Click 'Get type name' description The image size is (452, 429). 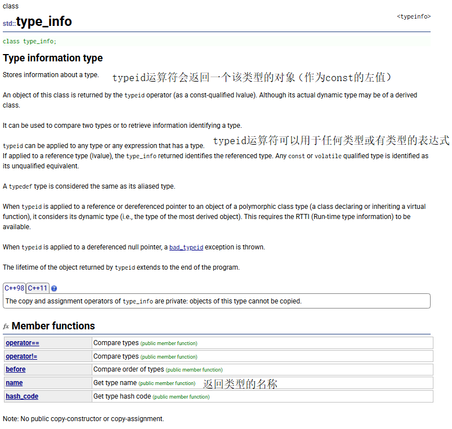115,383
